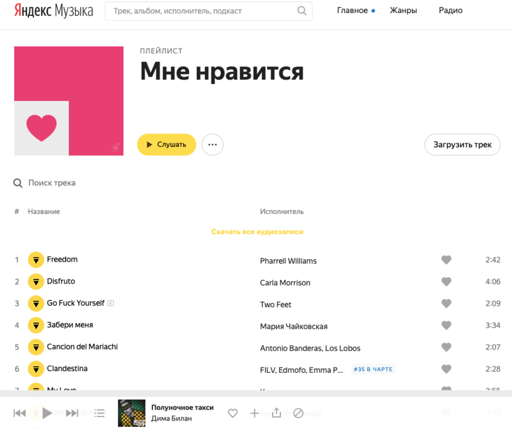Toggle the heart for Clandestina
The width and height of the screenshot is (512, 429).
447,369
